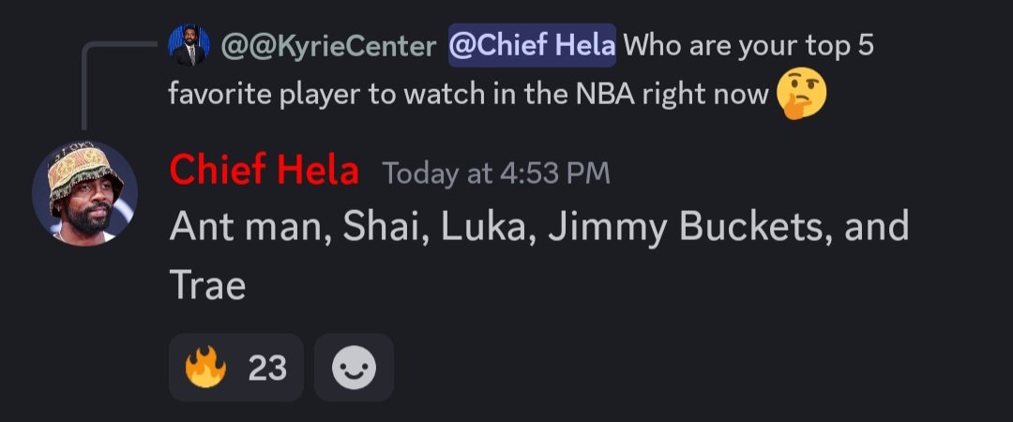The width and height of the screenshot is (1013, 422).
Task: Open the @@KyrieCenter username in reply
Action: click(x=328, y=46)
